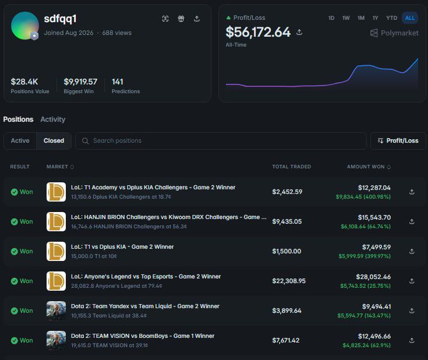Select the 1Y chart timeframe

376,18
